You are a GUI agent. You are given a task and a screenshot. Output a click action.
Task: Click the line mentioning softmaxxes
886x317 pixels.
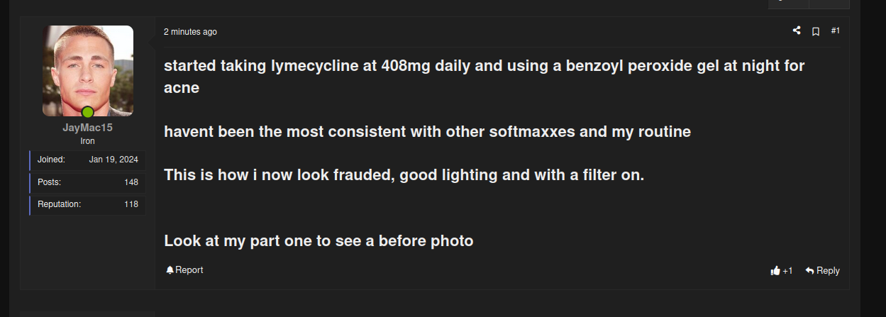(x=427, y=132)
